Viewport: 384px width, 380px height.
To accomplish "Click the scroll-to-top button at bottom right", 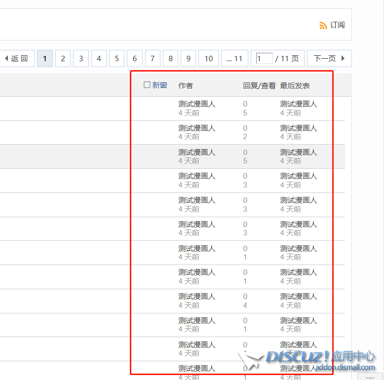I will (x=374, y=376).
